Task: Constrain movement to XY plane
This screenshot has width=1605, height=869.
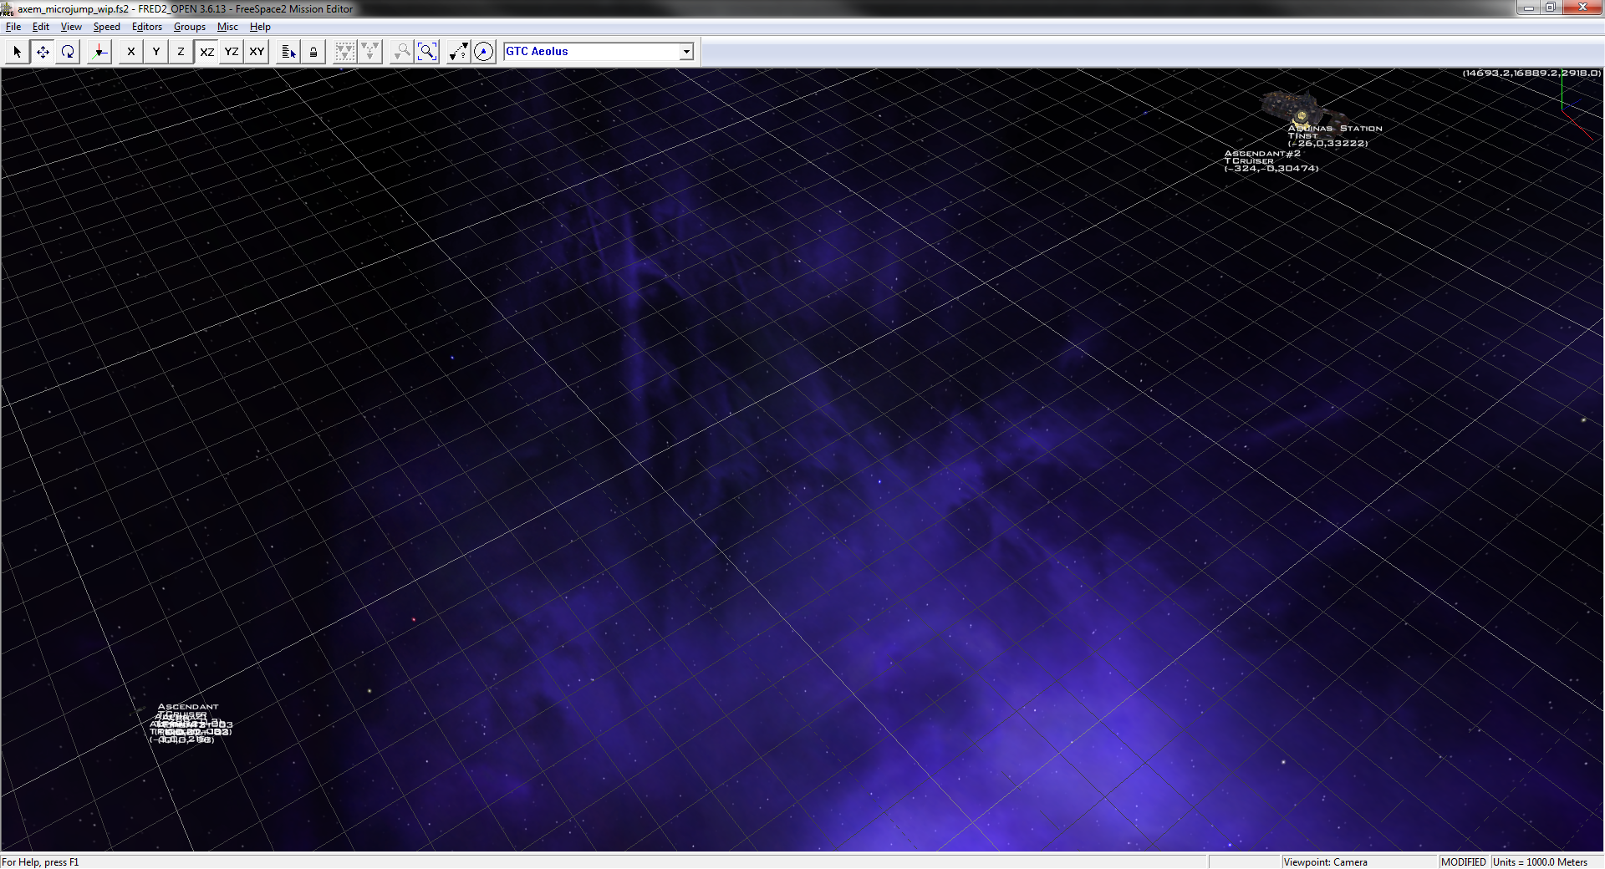Action: (x=257, y=52)
